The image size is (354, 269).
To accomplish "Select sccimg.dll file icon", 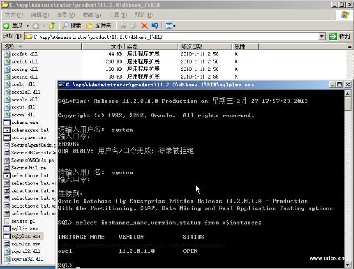I will point(7,69).
